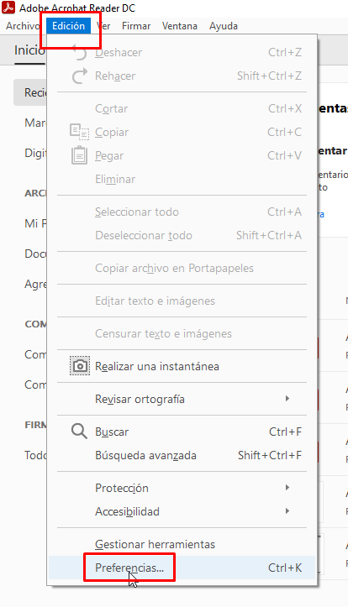Click the Pegar clipboard icon
Screen dimensions: 348x607
[x=80, y=155]
